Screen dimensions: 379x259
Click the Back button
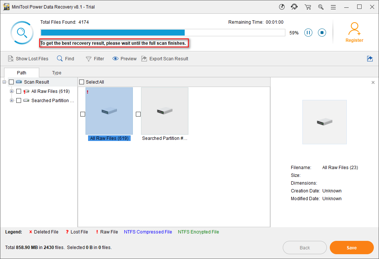tap(305, 248)
